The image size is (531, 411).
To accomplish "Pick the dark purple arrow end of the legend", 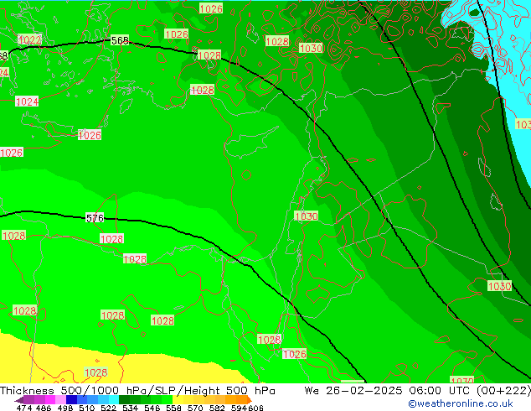I will [x=19, y=400].
